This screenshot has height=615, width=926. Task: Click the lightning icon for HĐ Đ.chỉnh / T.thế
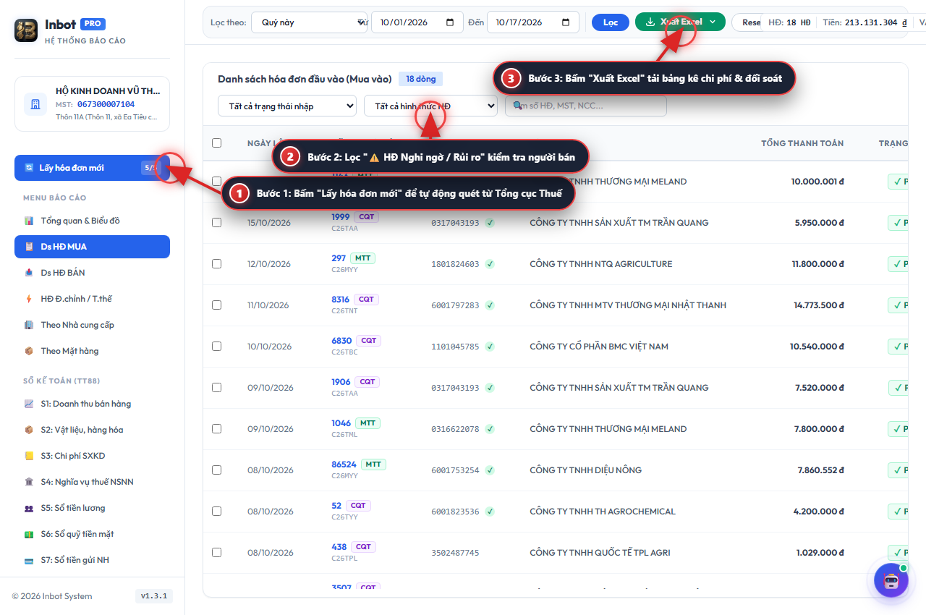point(29,299)
